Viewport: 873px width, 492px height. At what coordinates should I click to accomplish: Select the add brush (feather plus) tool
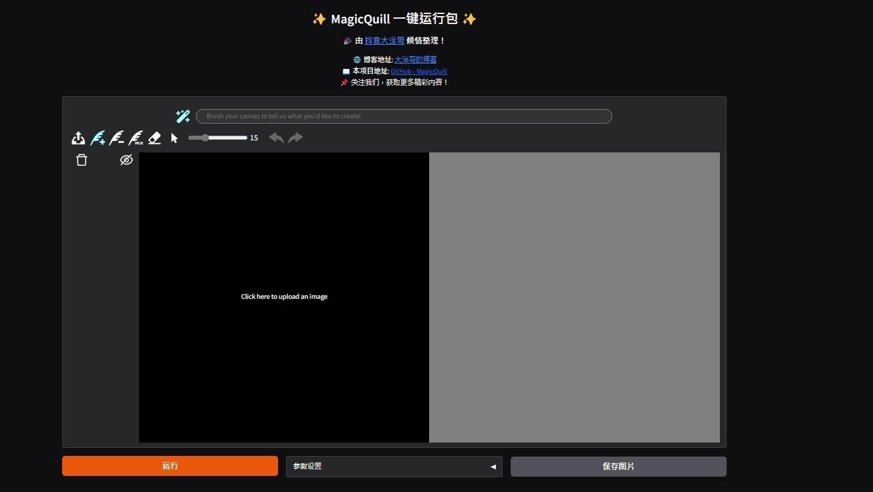point(98,138)
